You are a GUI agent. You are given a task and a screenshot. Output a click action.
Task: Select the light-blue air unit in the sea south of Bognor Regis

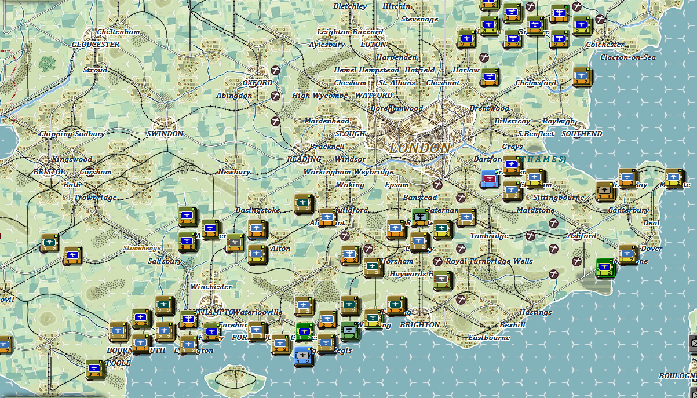pos(303,356)
